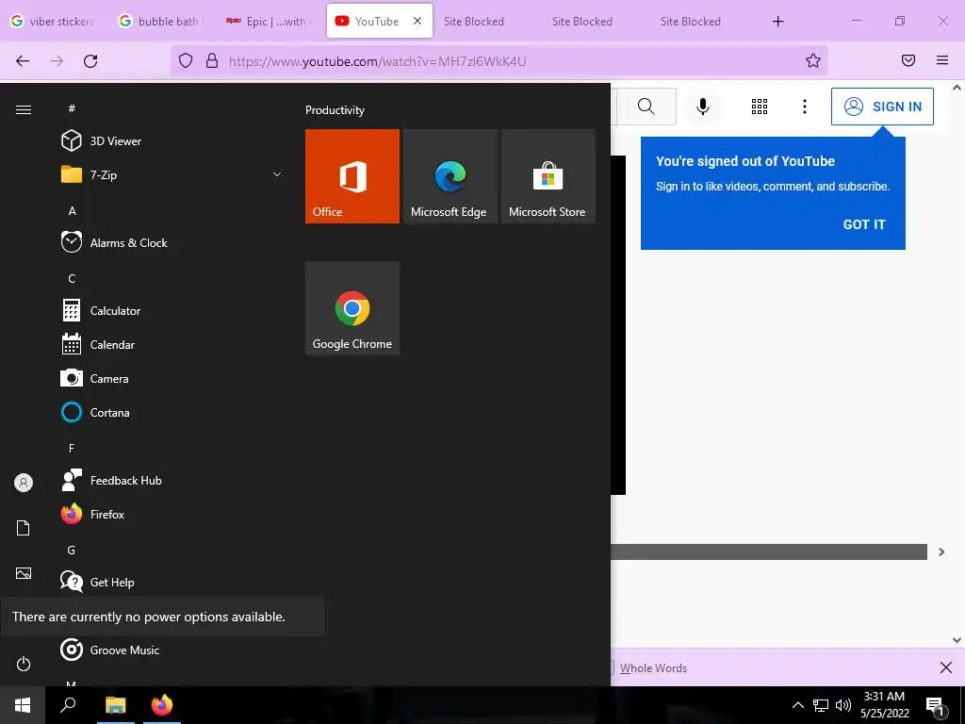Viewport: 965px width, 724px height.
Task: Click the YouTube address bar URL
Action: (377, 61)
